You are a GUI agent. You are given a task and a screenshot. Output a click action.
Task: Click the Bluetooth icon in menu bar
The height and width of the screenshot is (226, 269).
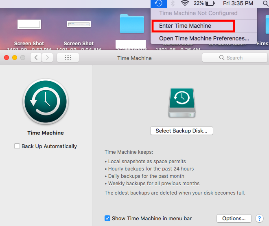point(173,3)
